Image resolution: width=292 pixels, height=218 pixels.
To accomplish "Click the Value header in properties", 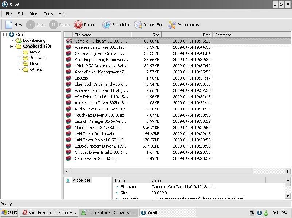I will pos(207,181).
